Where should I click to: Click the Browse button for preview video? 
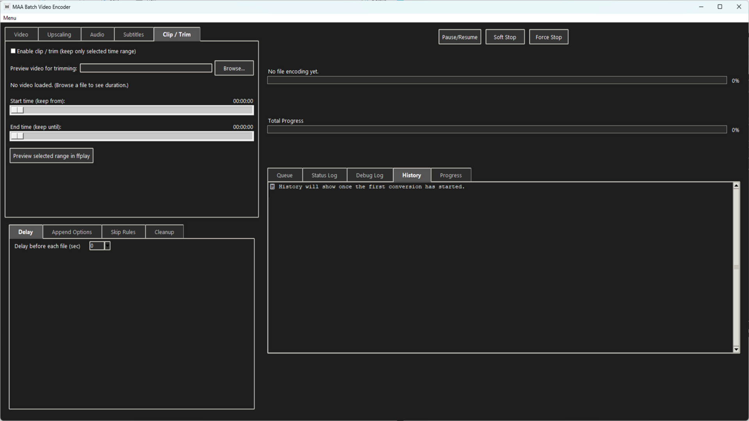234,68
